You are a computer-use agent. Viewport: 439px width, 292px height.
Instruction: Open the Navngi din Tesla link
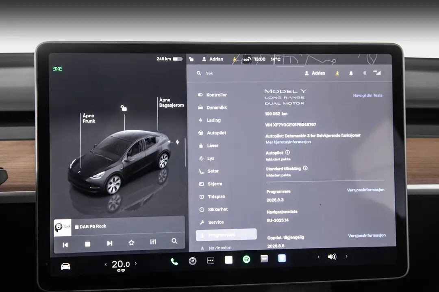tap(367, 95)
